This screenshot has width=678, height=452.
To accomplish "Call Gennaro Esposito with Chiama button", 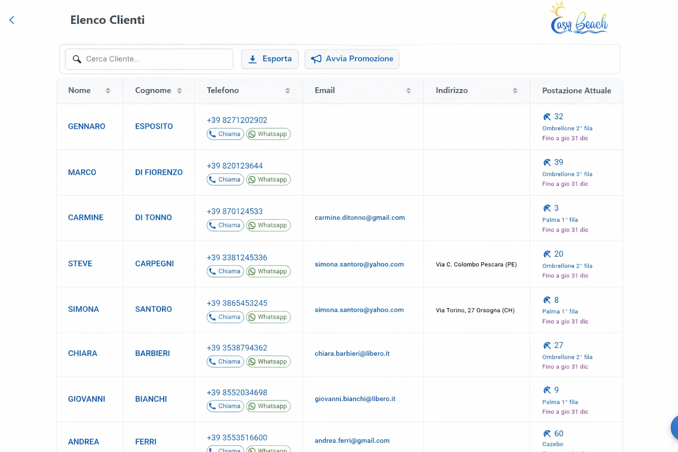I will tap(225, 134).
